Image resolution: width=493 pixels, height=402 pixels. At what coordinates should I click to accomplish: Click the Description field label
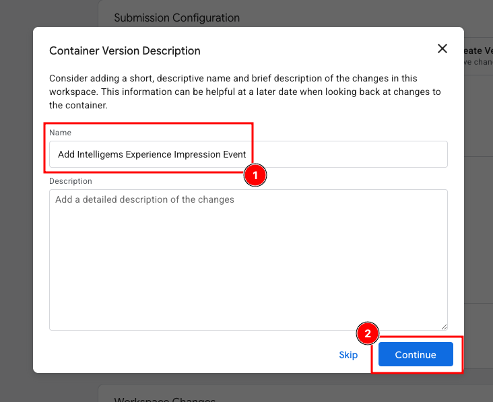point(71,181)
